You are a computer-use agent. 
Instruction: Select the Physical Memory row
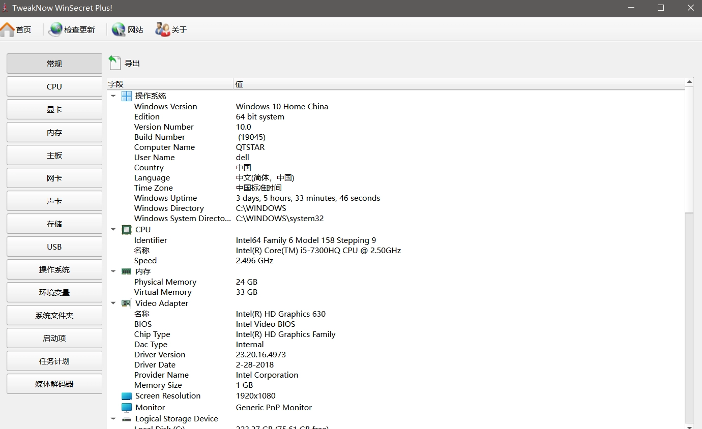tap(396, 282)
